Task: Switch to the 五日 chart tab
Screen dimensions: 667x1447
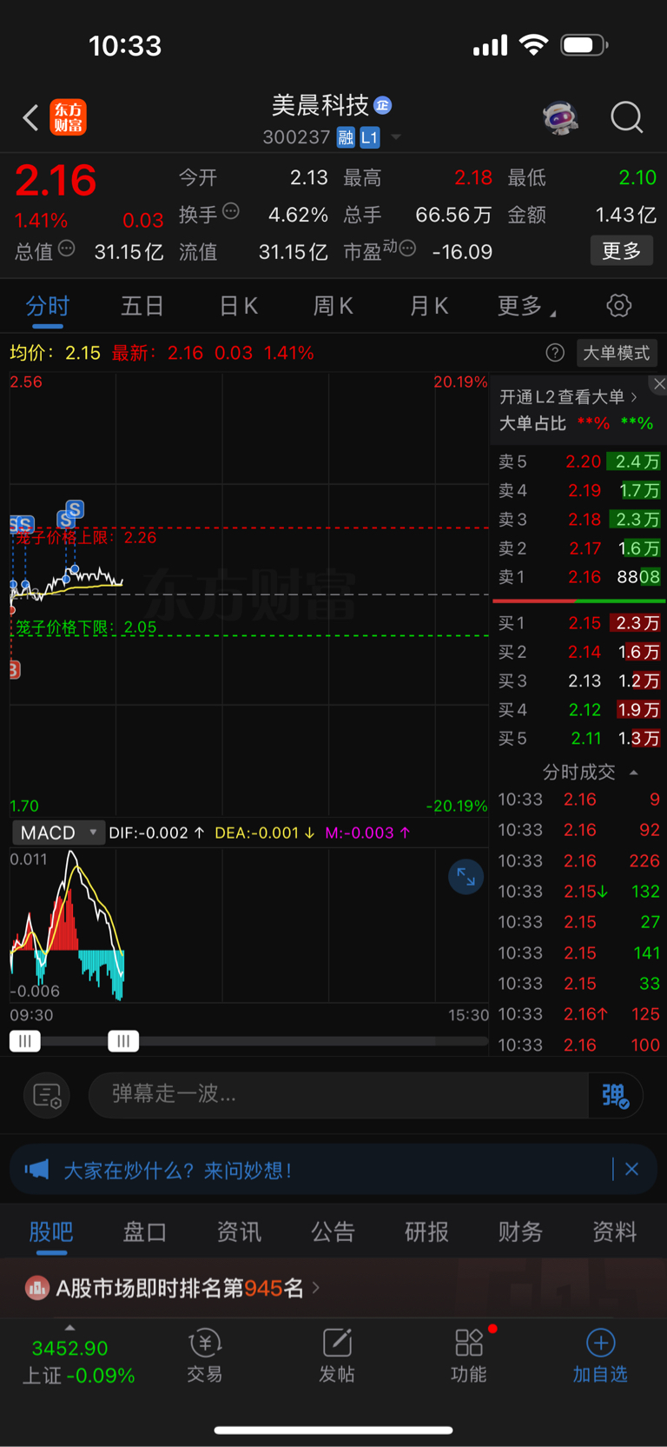Action: click(x=142, y=306)
